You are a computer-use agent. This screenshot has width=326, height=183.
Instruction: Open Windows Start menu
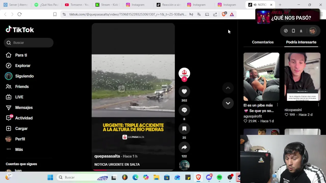50,177
